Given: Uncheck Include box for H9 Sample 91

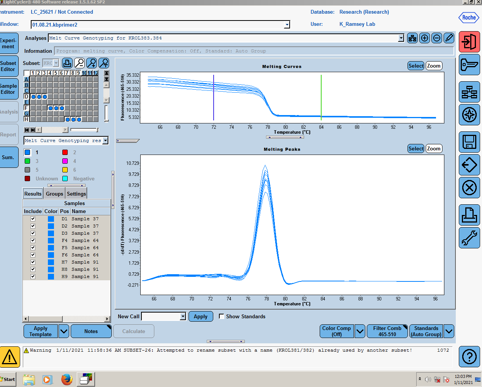Looking at the screenshot, I should (33, 276).
